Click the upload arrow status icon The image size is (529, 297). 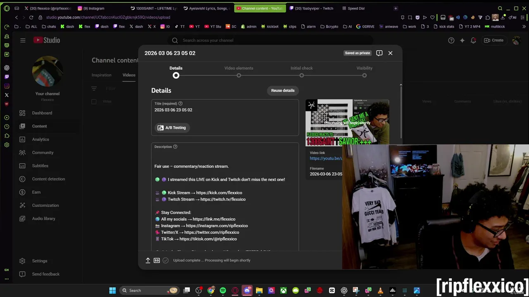[148, 260]
